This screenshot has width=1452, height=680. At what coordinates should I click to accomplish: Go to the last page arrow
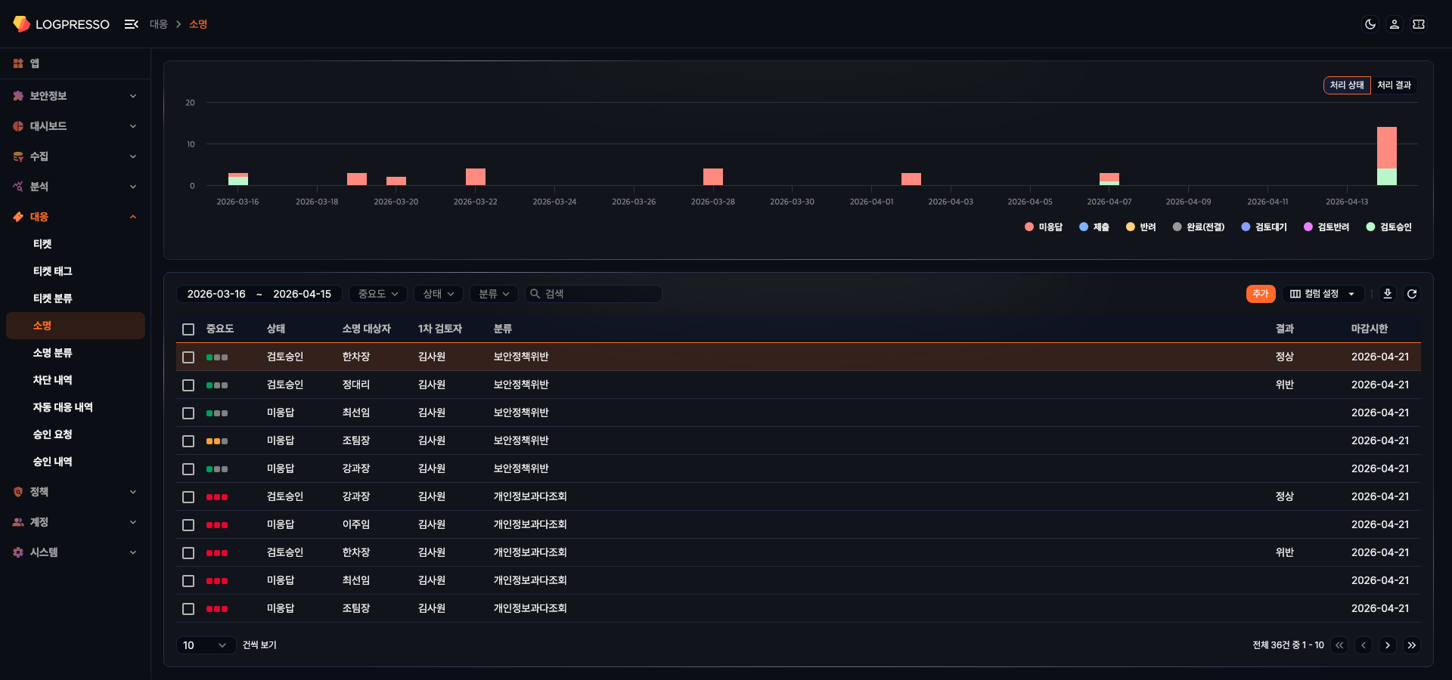point(1411,645)
